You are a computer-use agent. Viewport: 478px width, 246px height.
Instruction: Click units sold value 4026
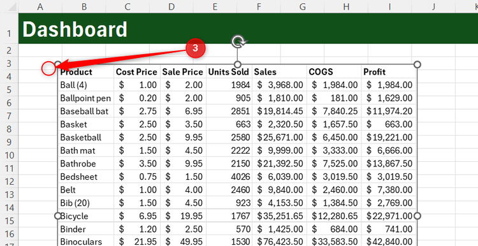(x=241, y=177)
